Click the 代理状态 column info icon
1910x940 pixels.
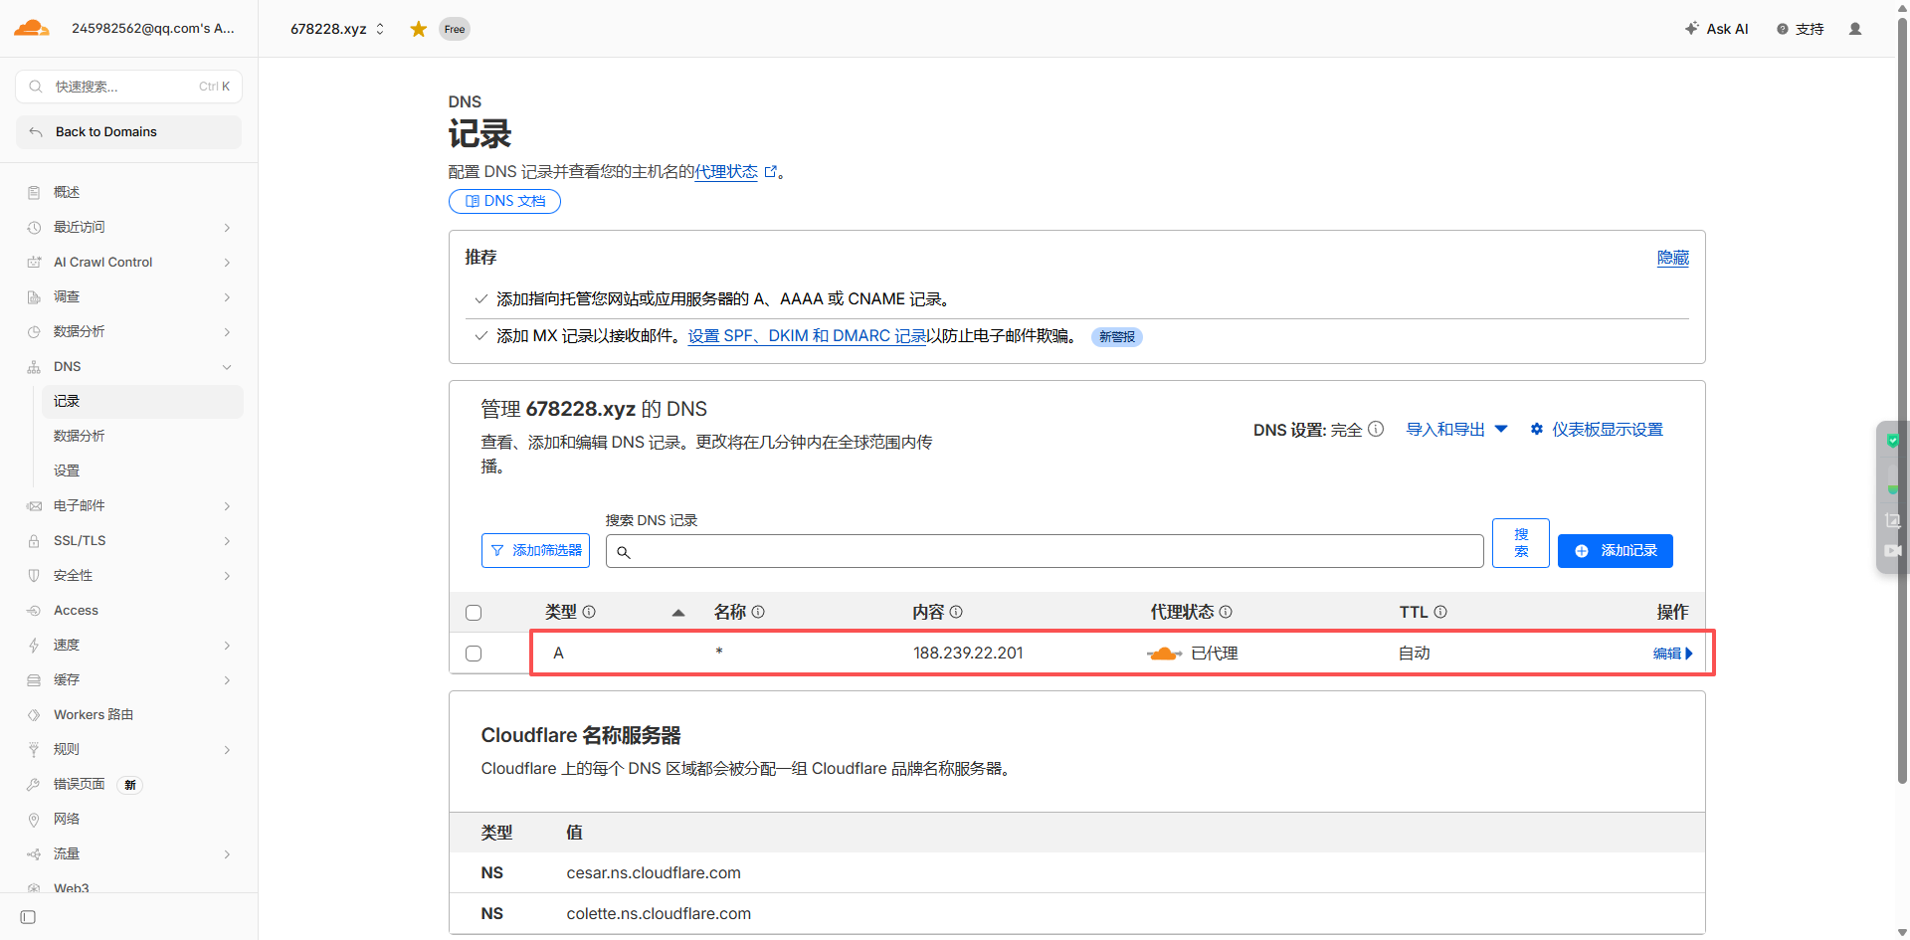tap(1226, 612)
